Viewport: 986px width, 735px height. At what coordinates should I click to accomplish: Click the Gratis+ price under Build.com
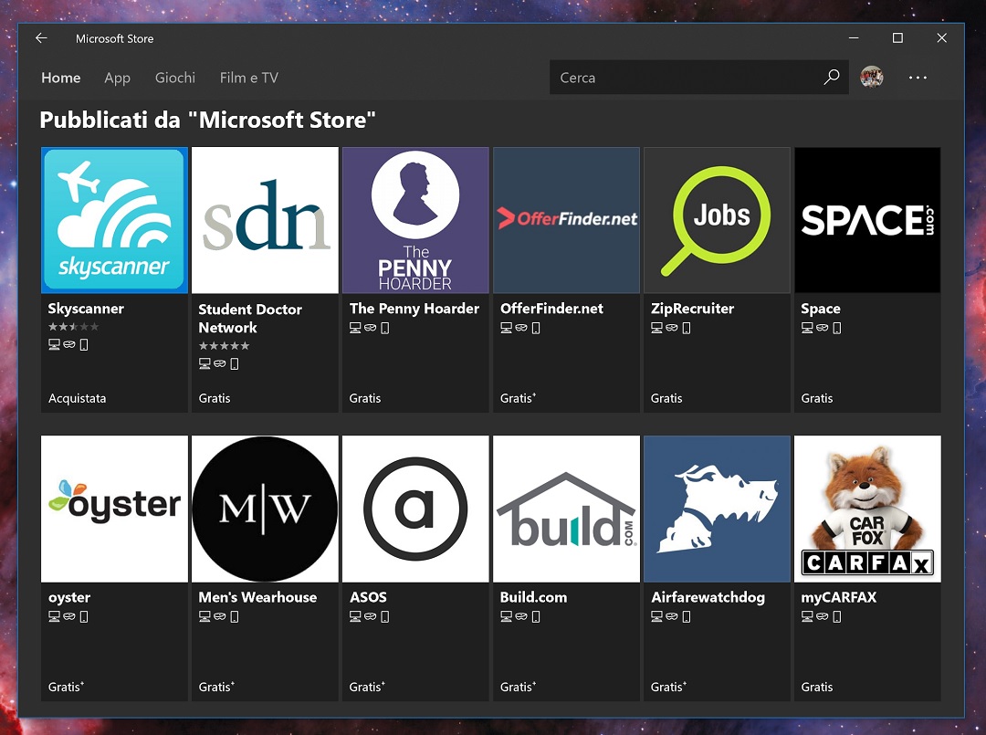coord(519,687)
